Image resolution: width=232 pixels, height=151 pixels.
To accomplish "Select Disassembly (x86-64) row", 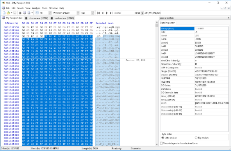I will [x=195, y=114].
